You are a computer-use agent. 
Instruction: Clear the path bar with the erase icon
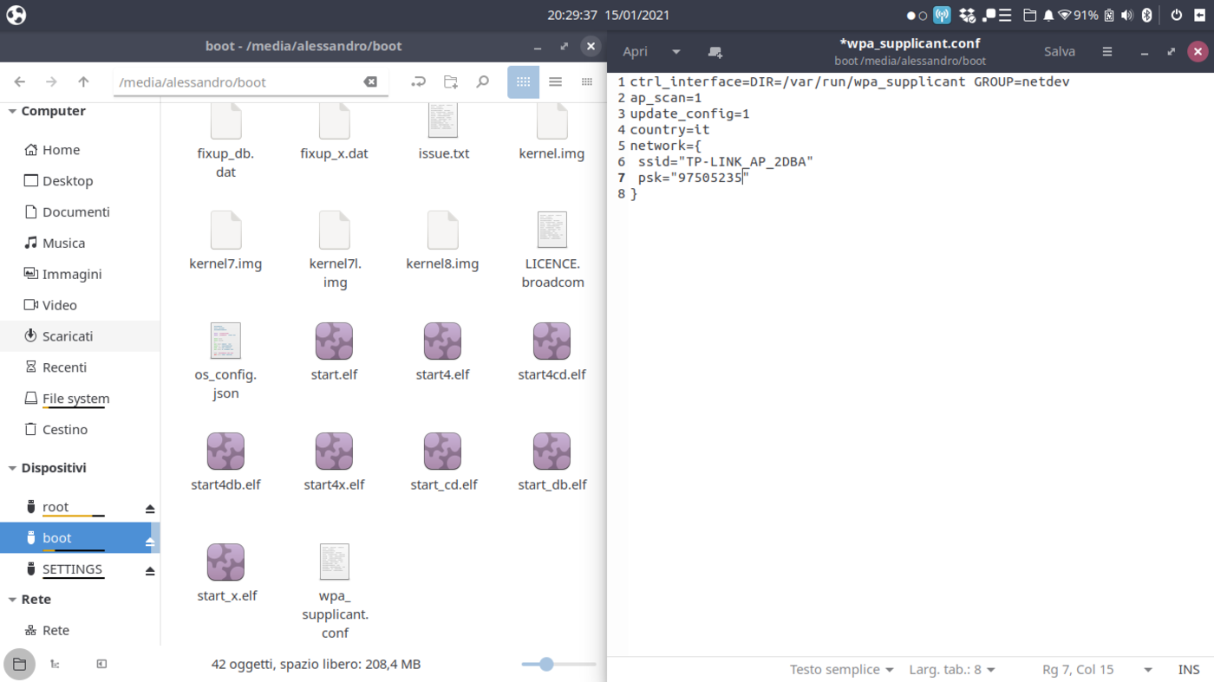(x=371, y=81)
